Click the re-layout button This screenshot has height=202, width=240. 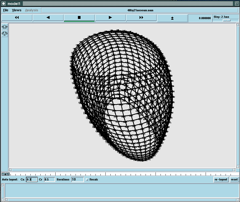click(x=221, y=180)
